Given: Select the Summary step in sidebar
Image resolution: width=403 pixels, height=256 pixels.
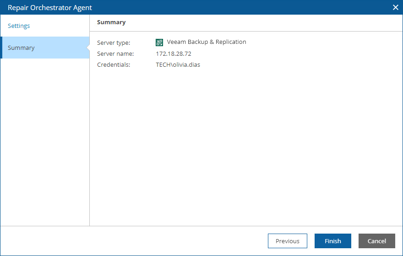Looking at the screenshot, I should click(x=21, y=48).
